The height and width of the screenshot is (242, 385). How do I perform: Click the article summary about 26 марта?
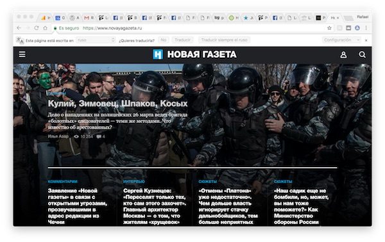[117, 121]
